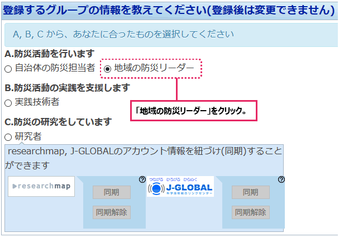Click the researchmap logo
The width and height of the screenshot is (339, 237).
42,186
